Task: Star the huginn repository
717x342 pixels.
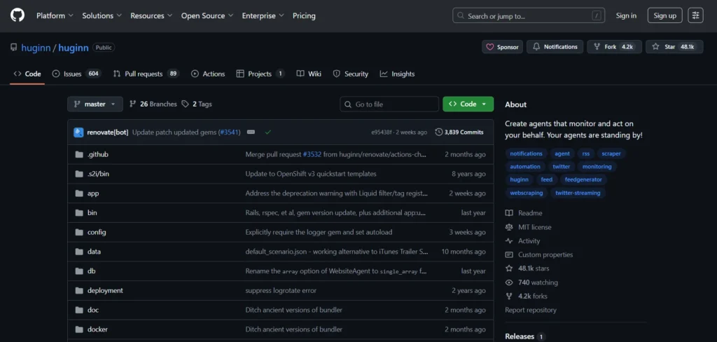Action: (x=669, y=47)
